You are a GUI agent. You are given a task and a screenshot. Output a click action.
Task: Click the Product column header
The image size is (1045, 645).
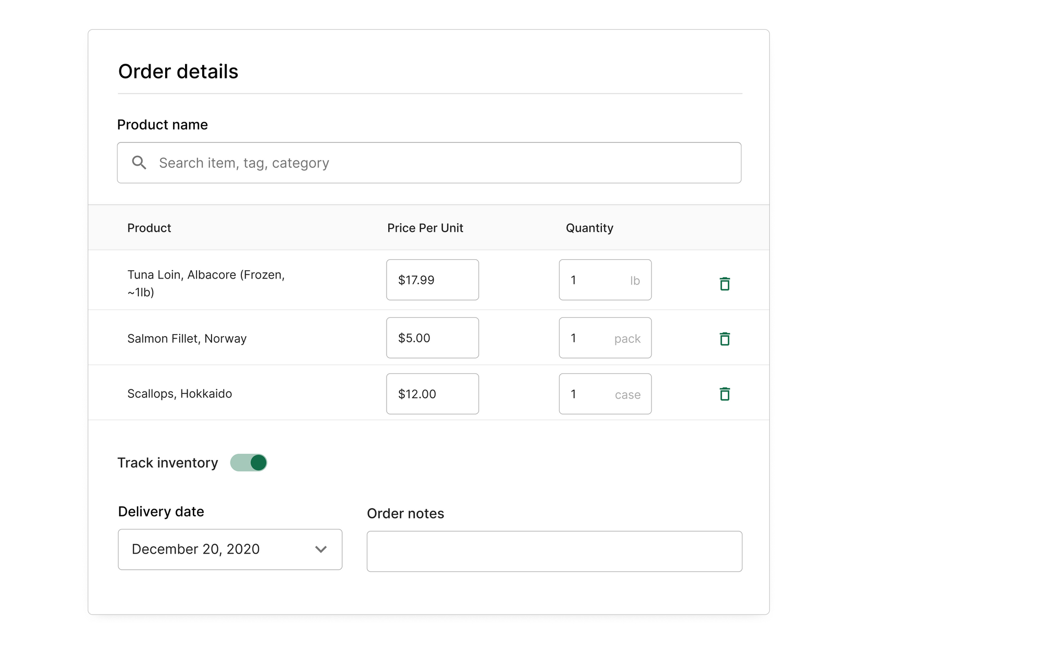pos(149,228)
